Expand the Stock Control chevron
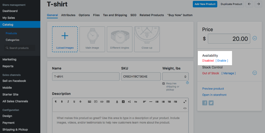Screen dimensions: 265x133 255,73
